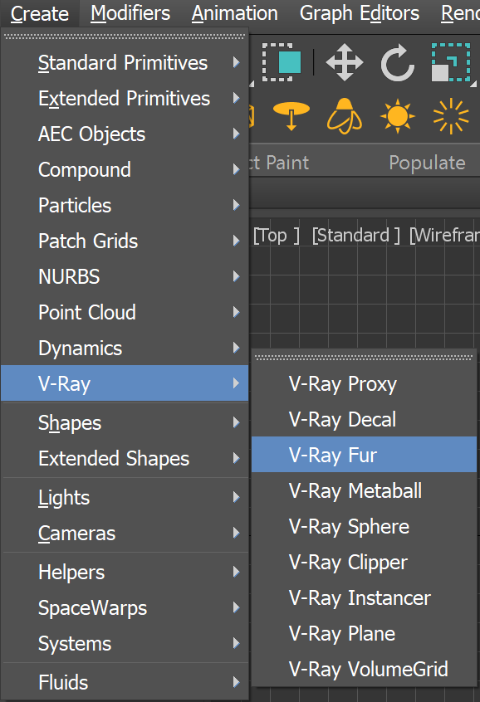Viewport: 480px width, 702px height.
Task: Open the [Standard] viewport rendering menu
Action: pyautogui.click(x=355, y=235)
